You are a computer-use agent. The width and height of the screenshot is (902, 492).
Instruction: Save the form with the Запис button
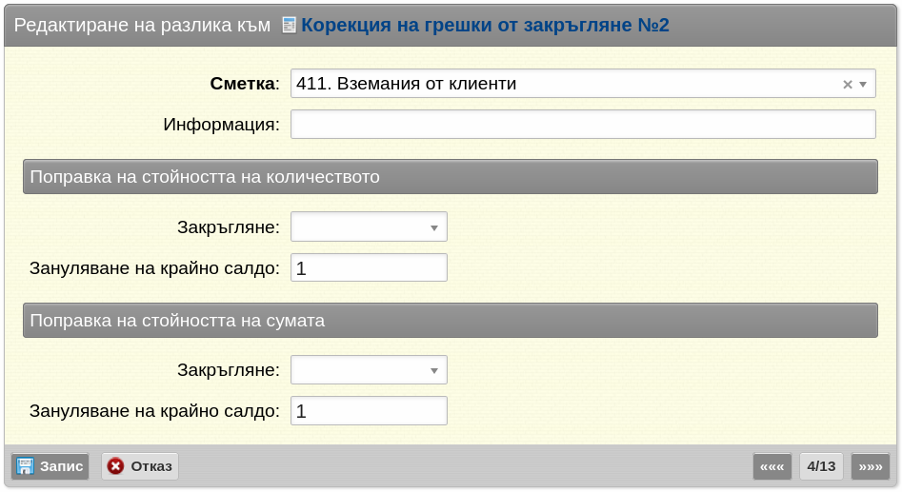coord(50,466)
